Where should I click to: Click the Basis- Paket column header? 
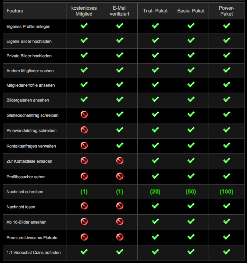tap(191, 11)
